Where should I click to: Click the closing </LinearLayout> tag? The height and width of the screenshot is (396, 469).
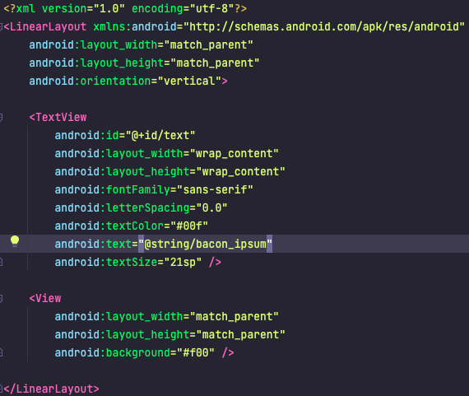(52, 389)
